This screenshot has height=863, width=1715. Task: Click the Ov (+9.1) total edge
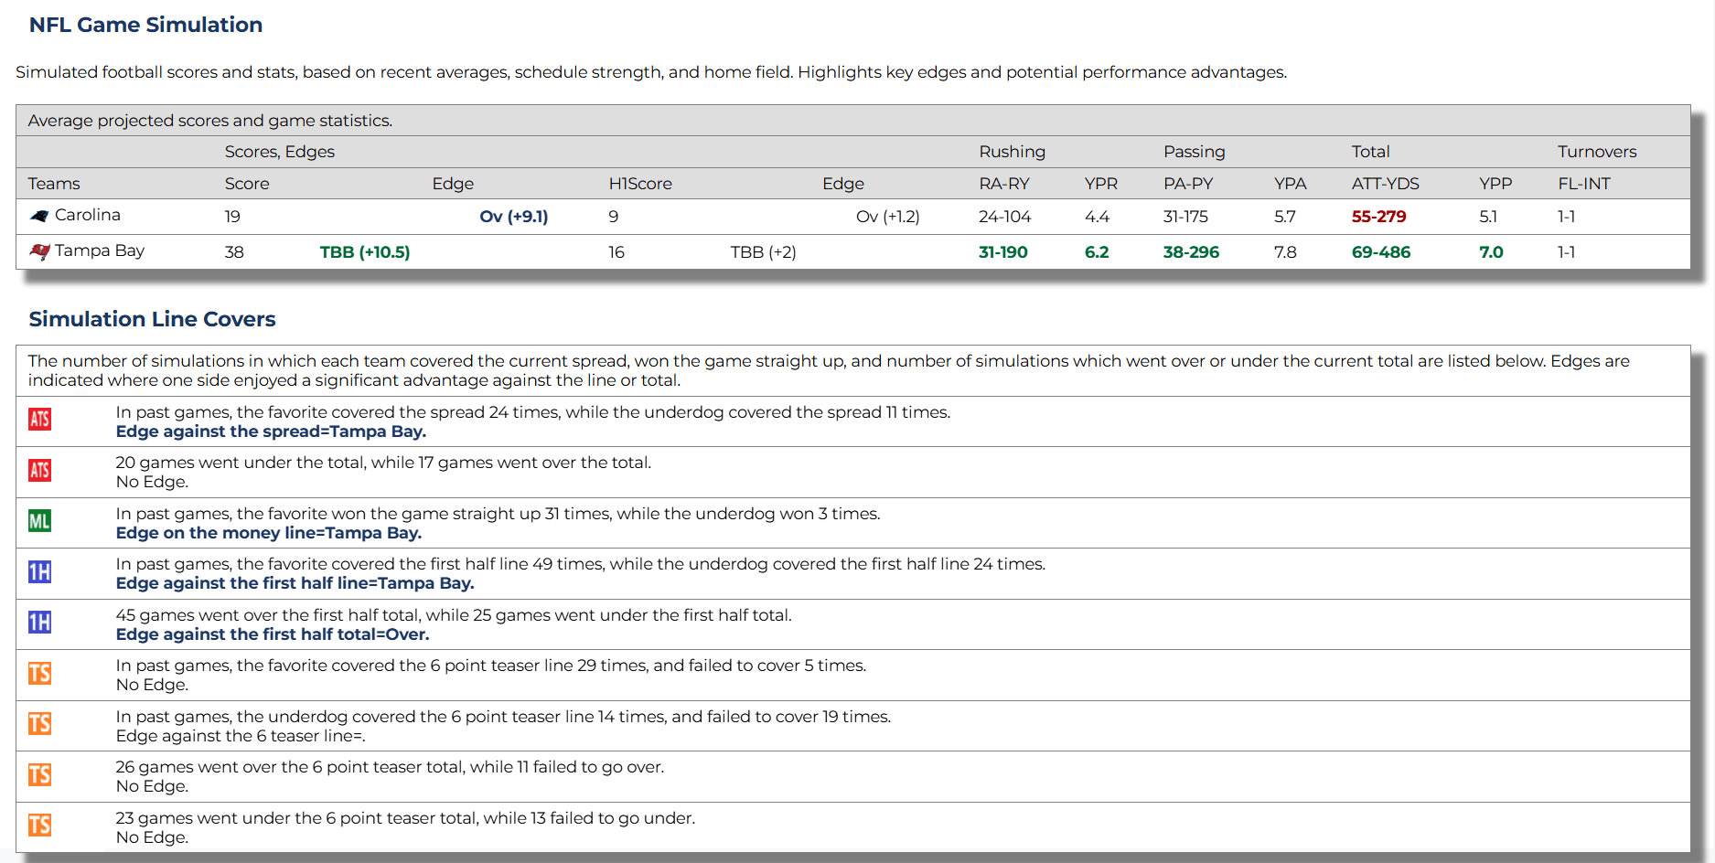coord(514,217)
